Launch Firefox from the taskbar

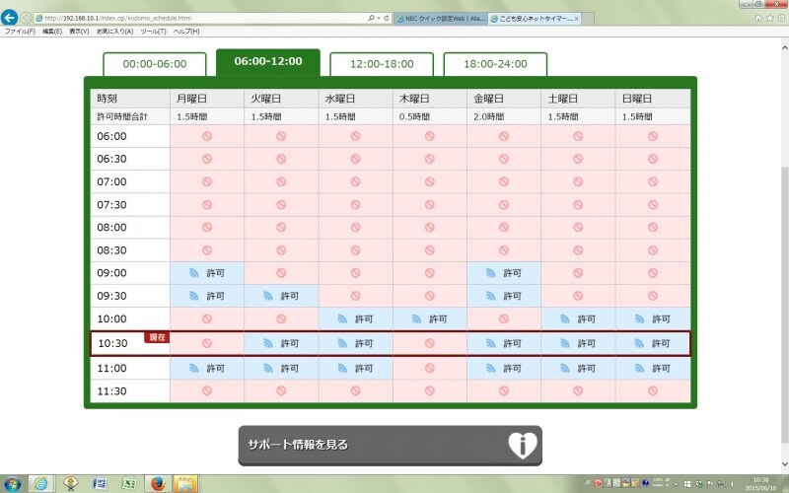click(x=158, y=483)
